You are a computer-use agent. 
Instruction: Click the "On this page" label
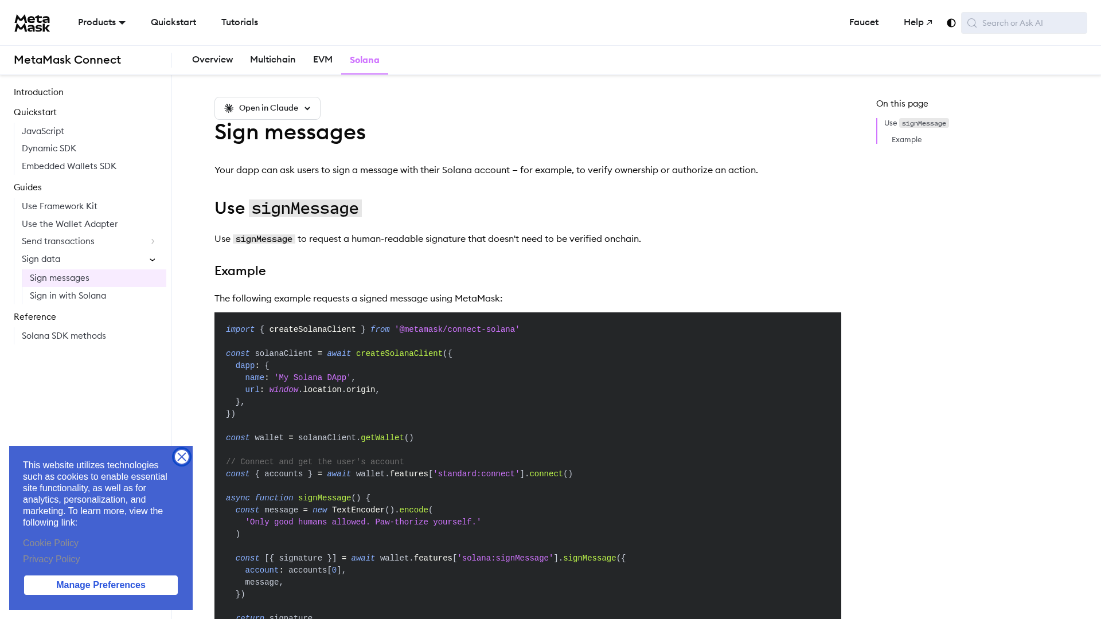pyautogui.click(x=902, y=104)
